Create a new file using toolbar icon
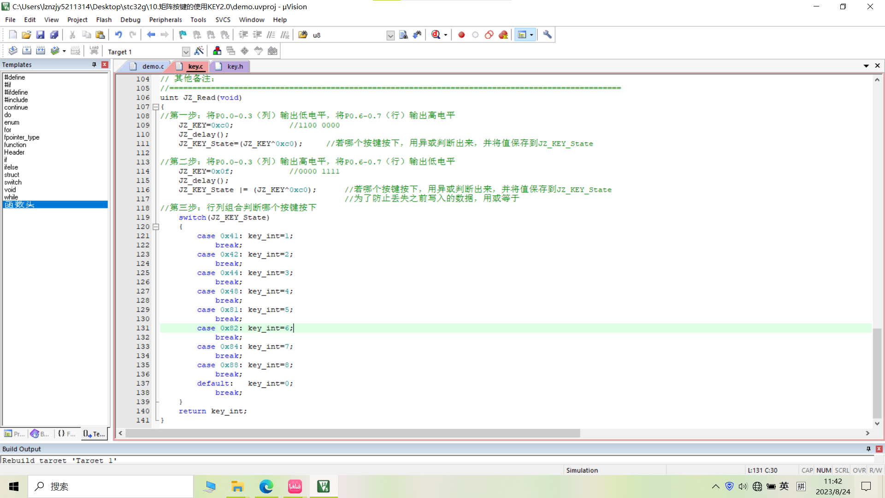Image resolution: width=885 pixels, height=498 pixels. click(13, 35)
